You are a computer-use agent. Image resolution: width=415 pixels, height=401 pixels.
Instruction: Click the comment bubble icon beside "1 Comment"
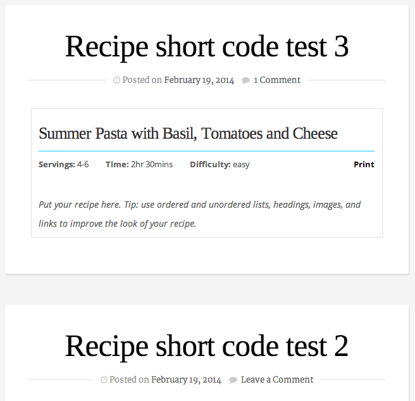point(245,80)
